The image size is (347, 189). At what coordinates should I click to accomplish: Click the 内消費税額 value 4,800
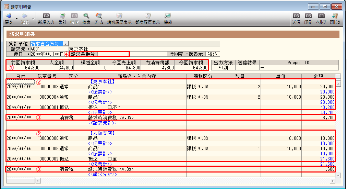pos(168,68)
